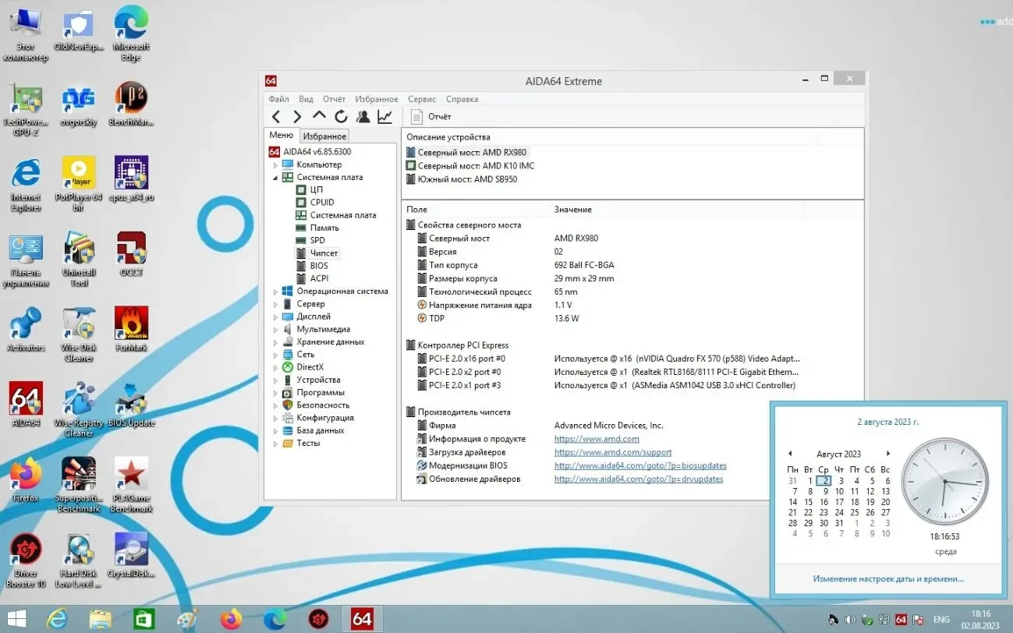The height and width of the screenshot is (633, 1013).
Task: Click the Отчёт report toolbar button
Action: click(x=431, y=117)
